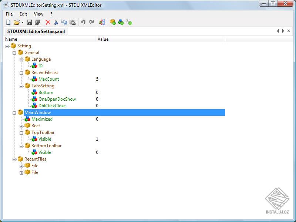Collapse the TabsSetting node
Image resolution: width=296 pixels, height=222 pixels.
pyautogui.click(x=21, y=86)
